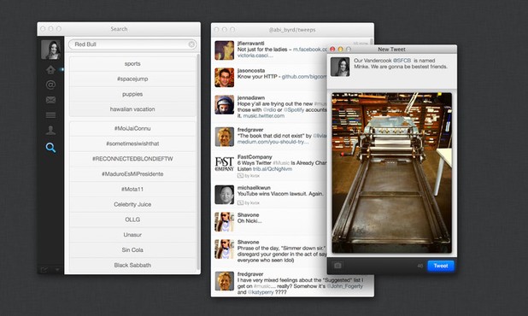
Task: Open the '#MoiJaiCornu' trend
Action: (132, 128)
